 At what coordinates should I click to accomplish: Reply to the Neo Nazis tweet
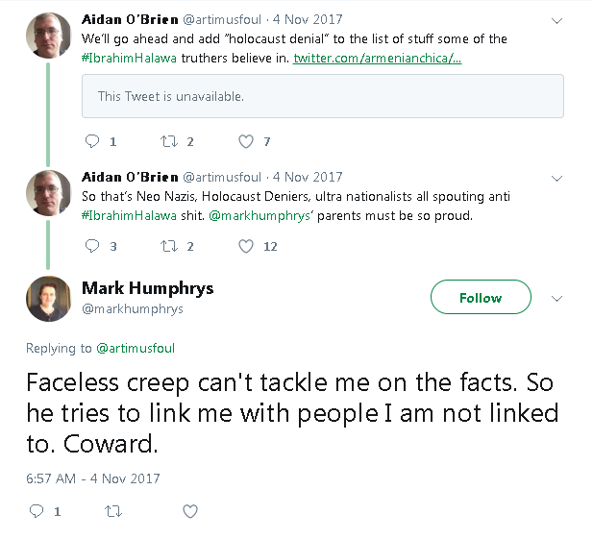click(93, 246)
